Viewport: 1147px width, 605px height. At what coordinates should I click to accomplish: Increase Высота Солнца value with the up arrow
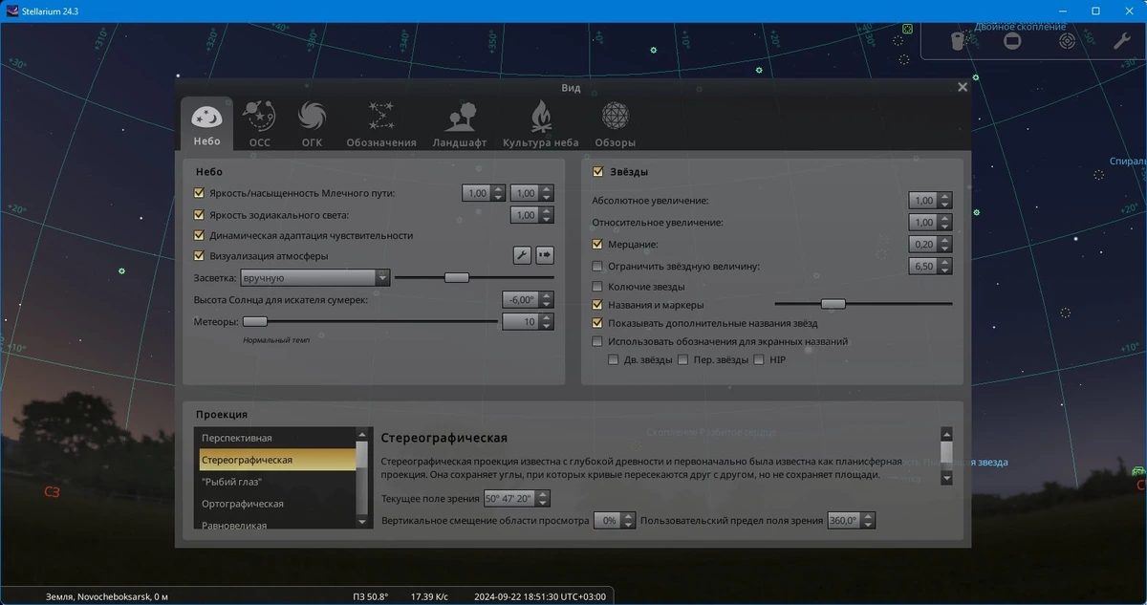coord(547,295)
